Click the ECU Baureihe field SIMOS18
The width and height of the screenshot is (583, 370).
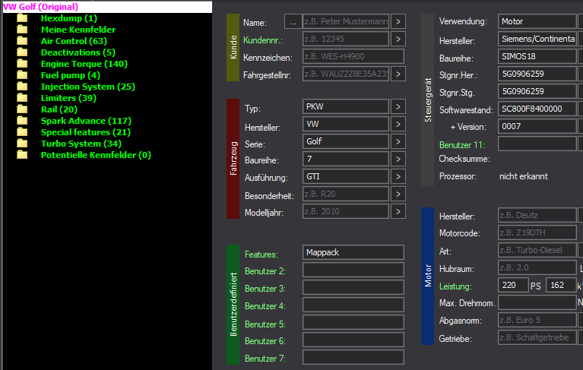(537, 56)
